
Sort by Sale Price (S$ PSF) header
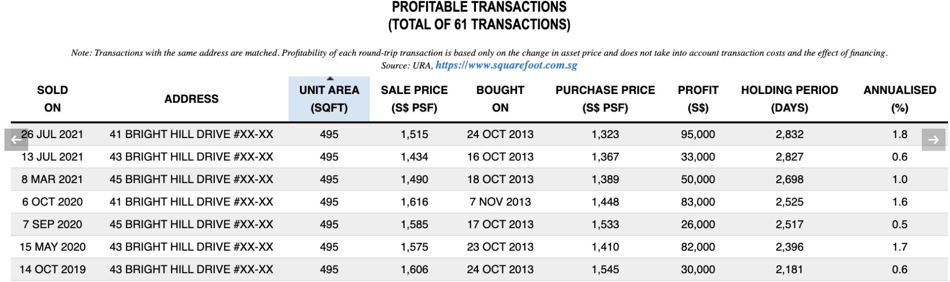point(414,99)
